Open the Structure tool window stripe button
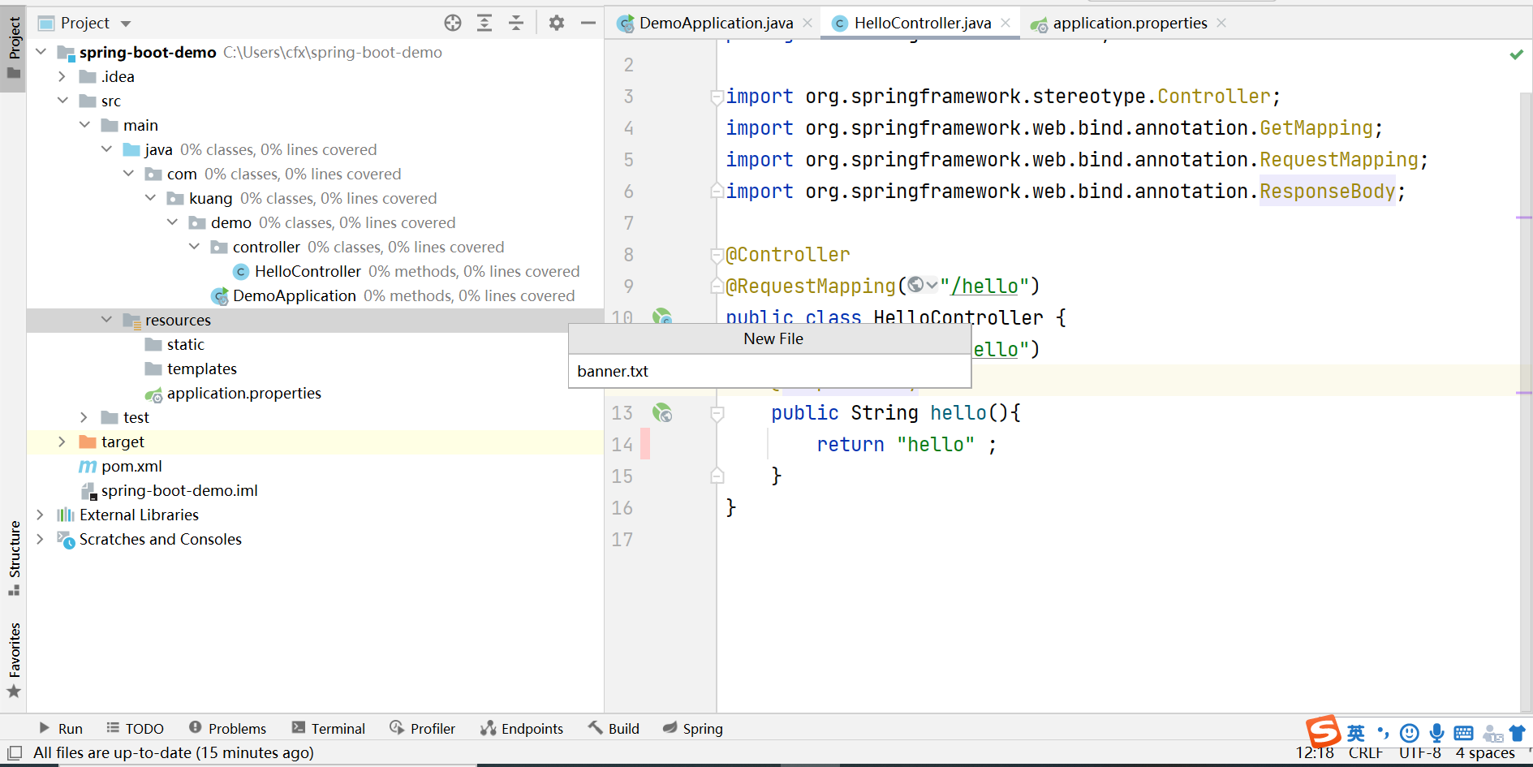 click(x=14, y=558)
